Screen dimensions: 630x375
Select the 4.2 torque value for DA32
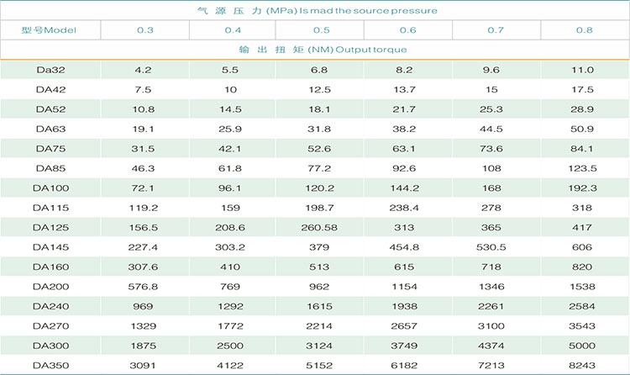click(x=144, y=70)
